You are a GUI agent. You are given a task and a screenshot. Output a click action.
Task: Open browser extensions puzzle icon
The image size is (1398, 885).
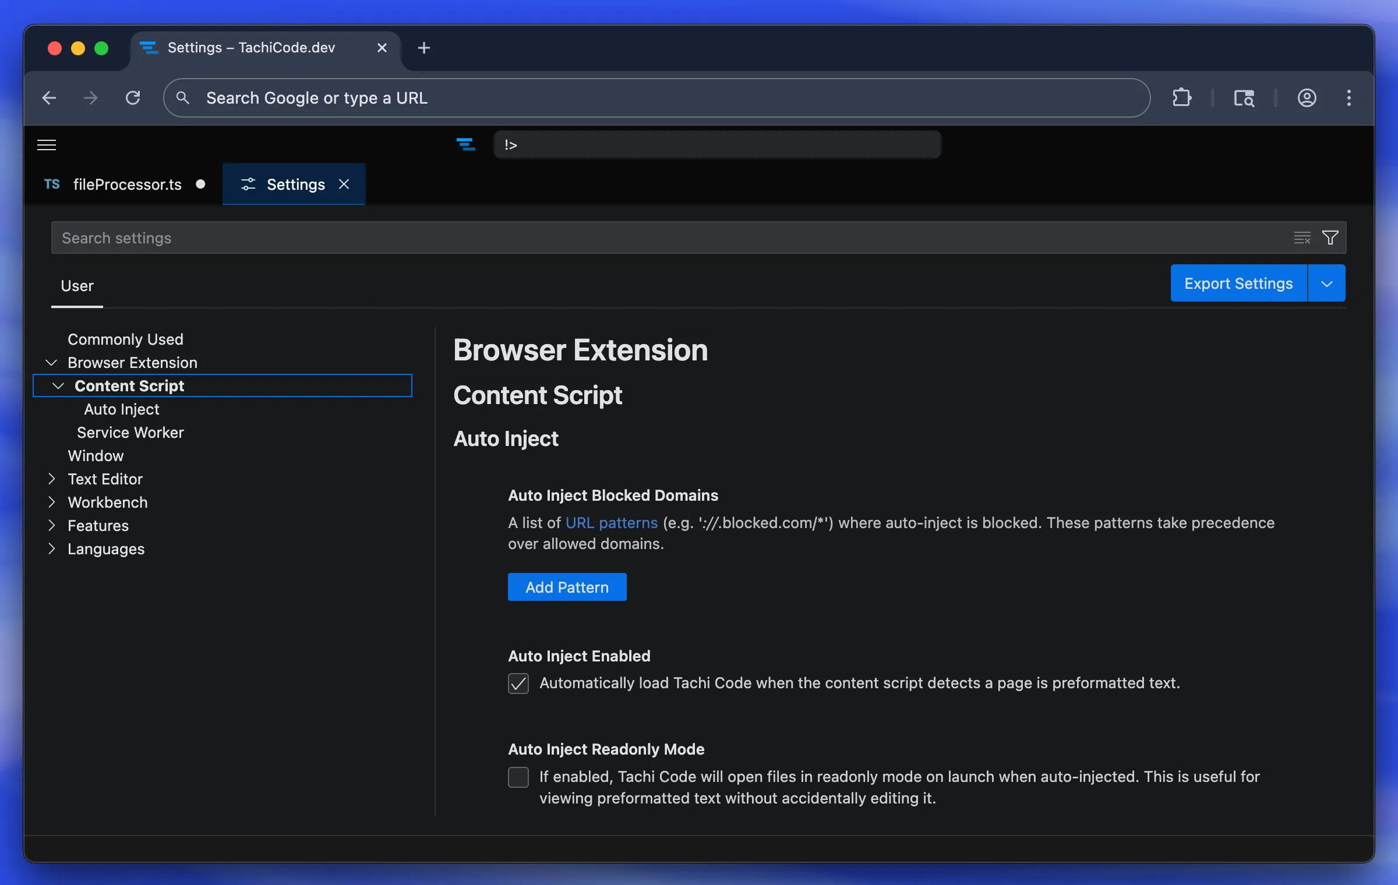pyautogui.click(x=1181, y=98)
